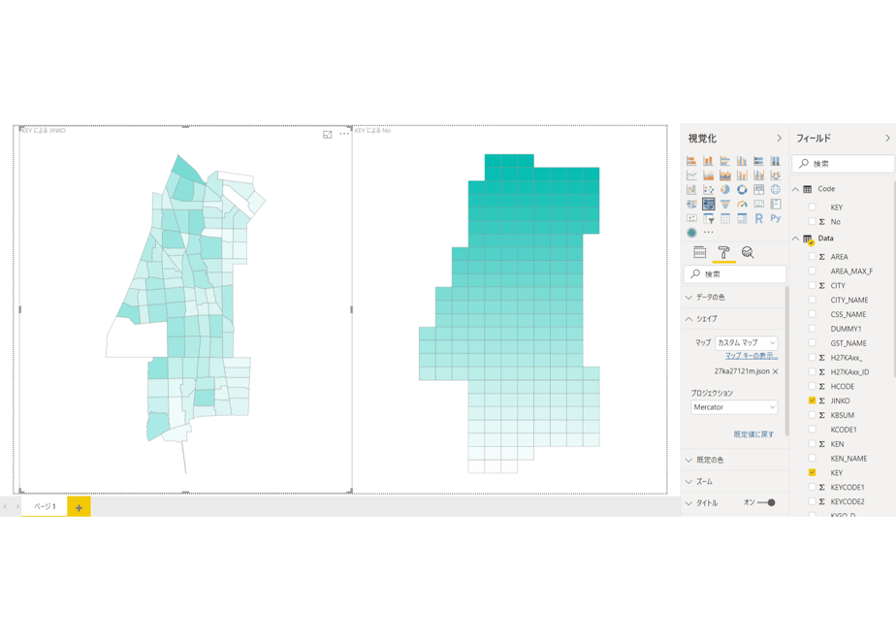
Task: Pick the gauge visualization icon
Action: (742, 204)
